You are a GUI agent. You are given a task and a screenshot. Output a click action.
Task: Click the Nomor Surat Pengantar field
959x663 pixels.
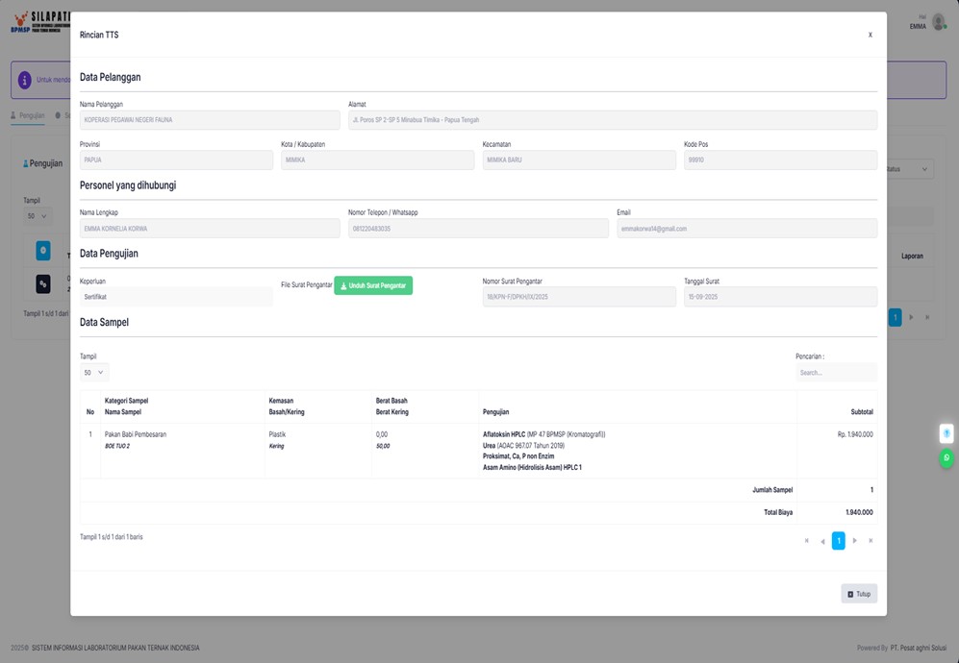point(579,297)
